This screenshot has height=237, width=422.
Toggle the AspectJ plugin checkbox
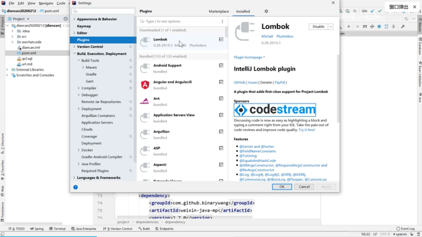tap(221, 165)
